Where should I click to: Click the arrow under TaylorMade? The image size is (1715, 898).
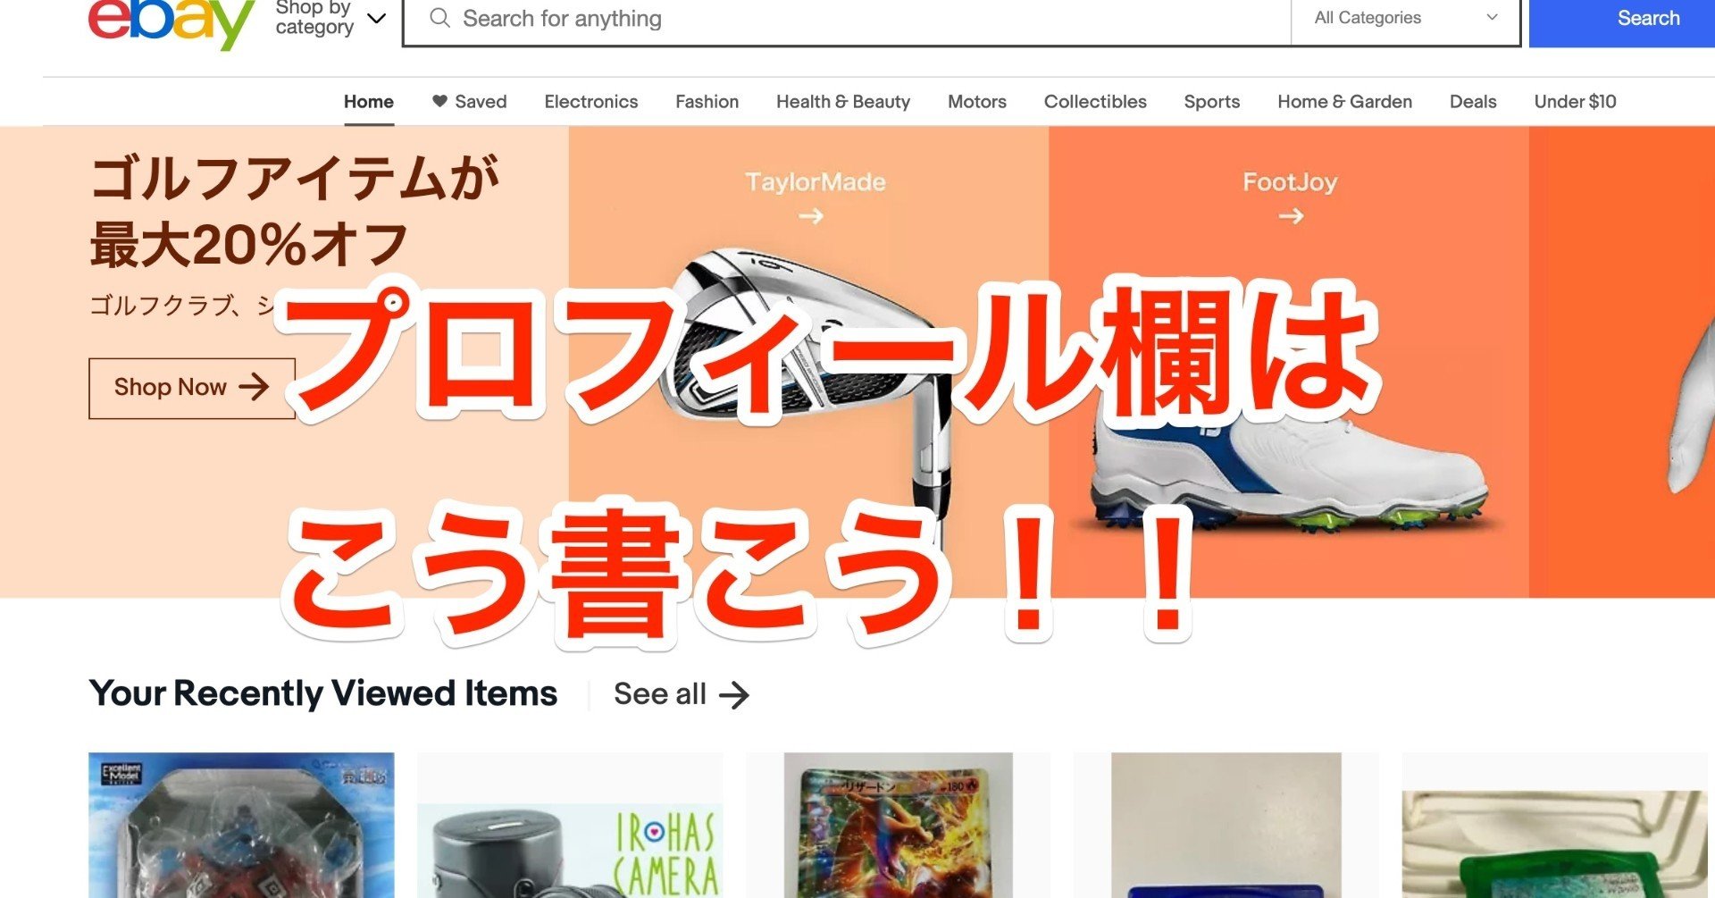811,216
